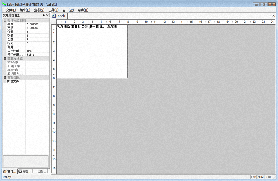Click the LabelEdit app icon in title bar
The height and width of the screenshot is (181, 278).
pos(4,4)
